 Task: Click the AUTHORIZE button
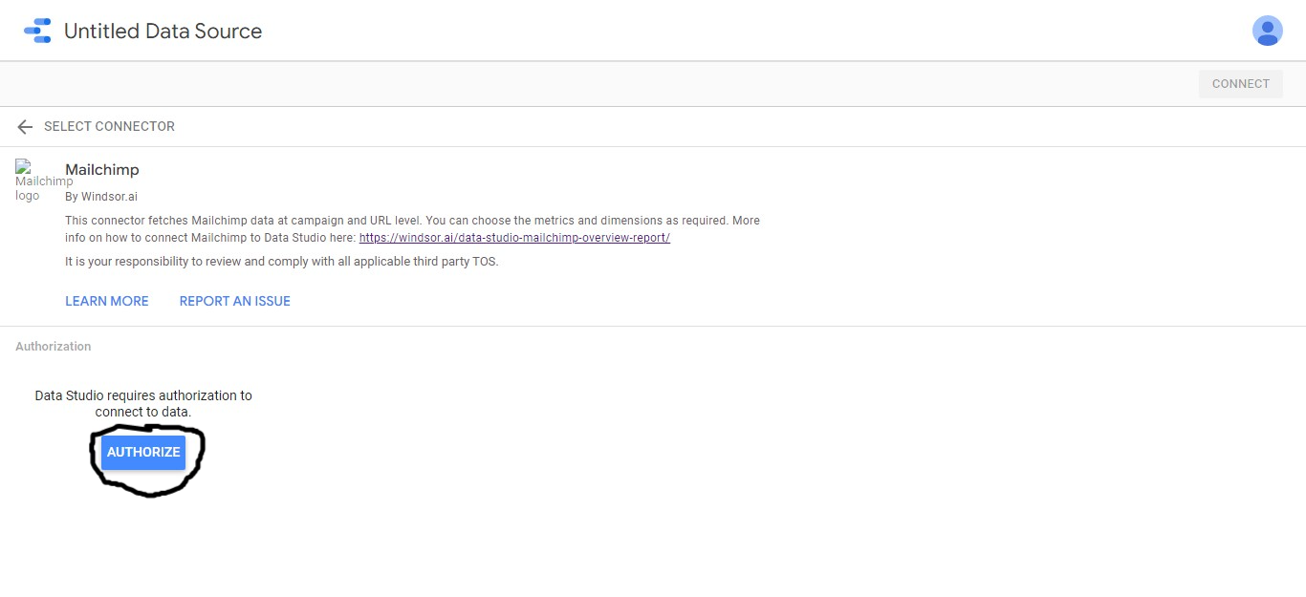pyautogui.click(x=143, y=452)
